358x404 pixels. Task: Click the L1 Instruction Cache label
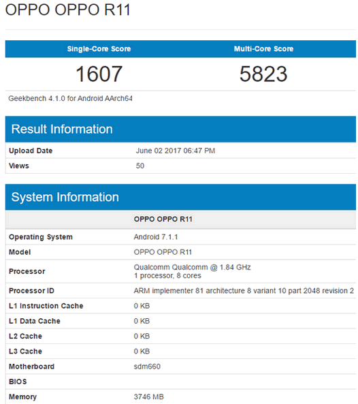click(46, 306)
